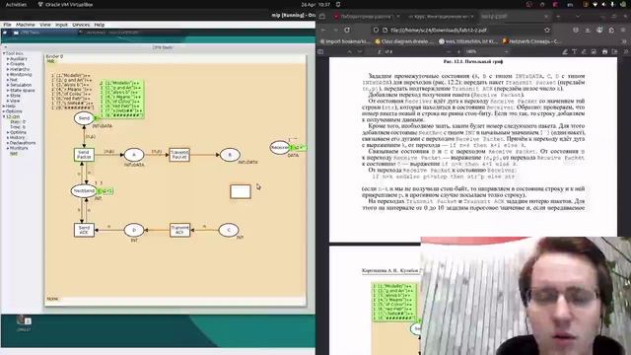Select the PDF text annotation tool
631x355 pixels.
point(575,51)
